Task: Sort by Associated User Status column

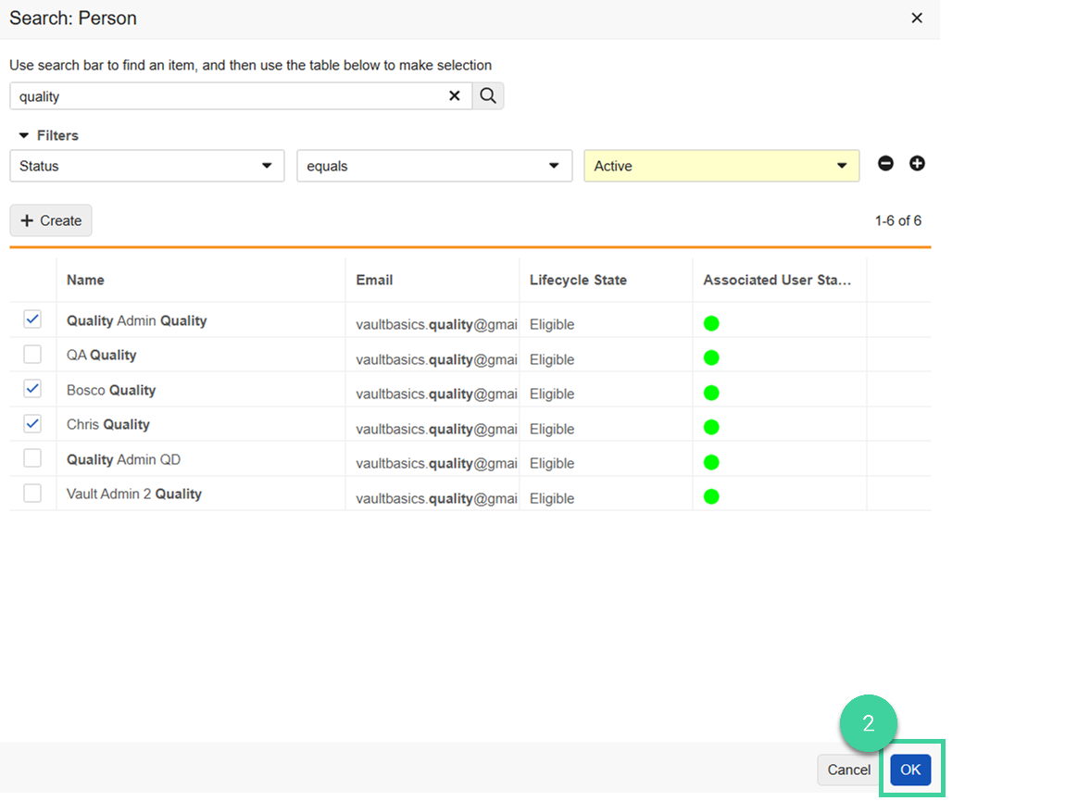Action: click(777, 280)
